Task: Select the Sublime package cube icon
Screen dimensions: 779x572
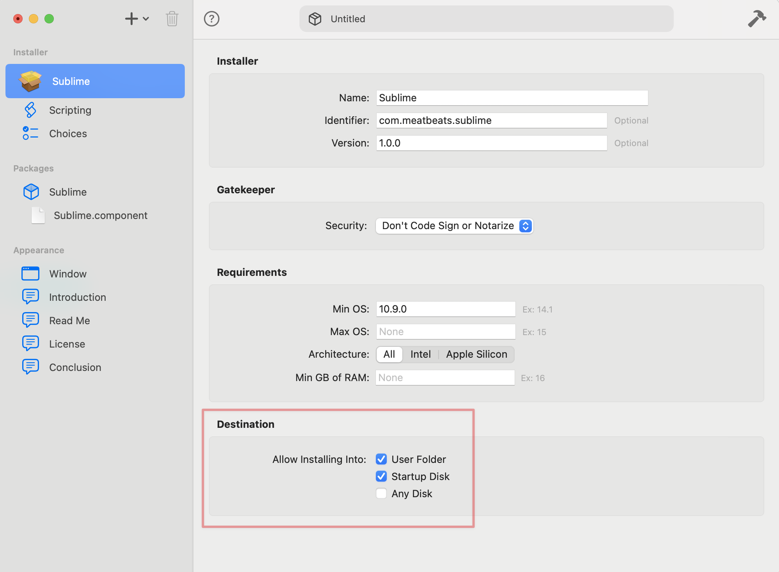Action: (31, 192)
